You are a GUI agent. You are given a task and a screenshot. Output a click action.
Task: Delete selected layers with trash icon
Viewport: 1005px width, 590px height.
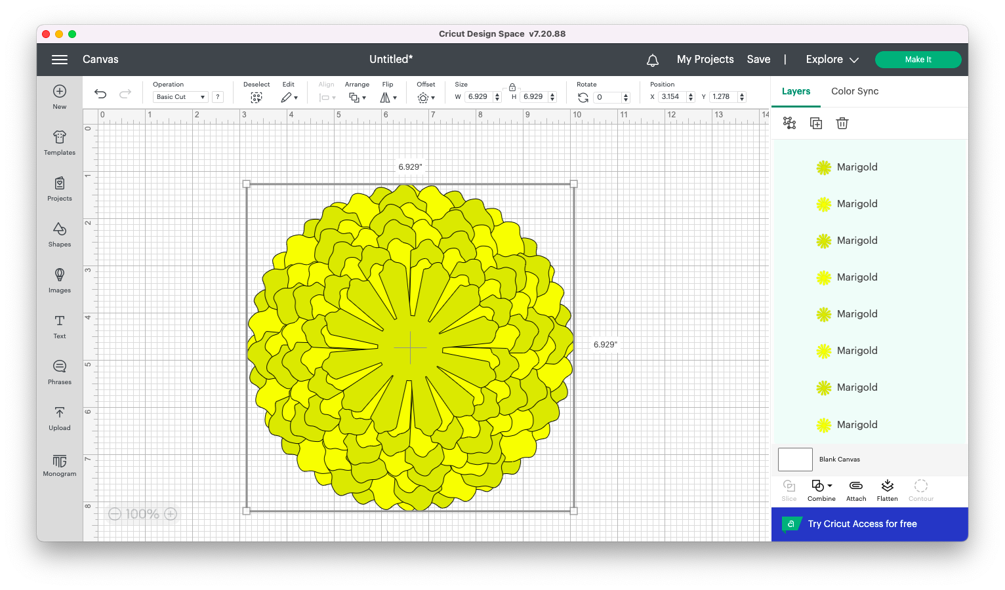[x=842, y=123]
